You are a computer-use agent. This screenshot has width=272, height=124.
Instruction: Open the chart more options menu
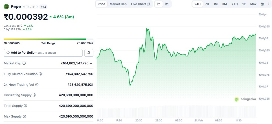(269, 4)
